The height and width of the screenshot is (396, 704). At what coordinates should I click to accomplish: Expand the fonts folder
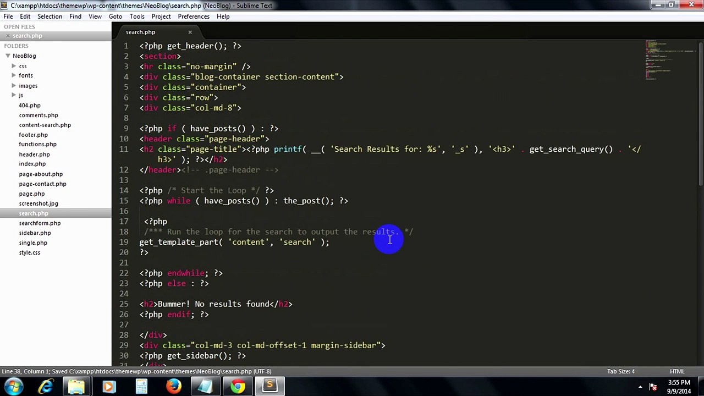coord(14,75)
